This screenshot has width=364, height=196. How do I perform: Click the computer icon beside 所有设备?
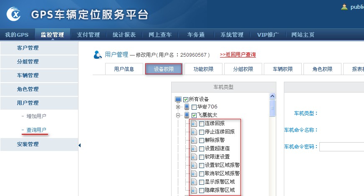[178, 99]
